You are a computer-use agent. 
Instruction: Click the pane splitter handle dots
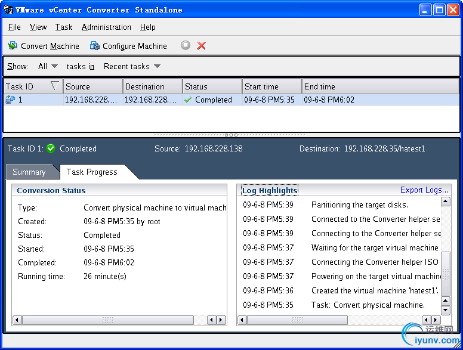(231, 135)
